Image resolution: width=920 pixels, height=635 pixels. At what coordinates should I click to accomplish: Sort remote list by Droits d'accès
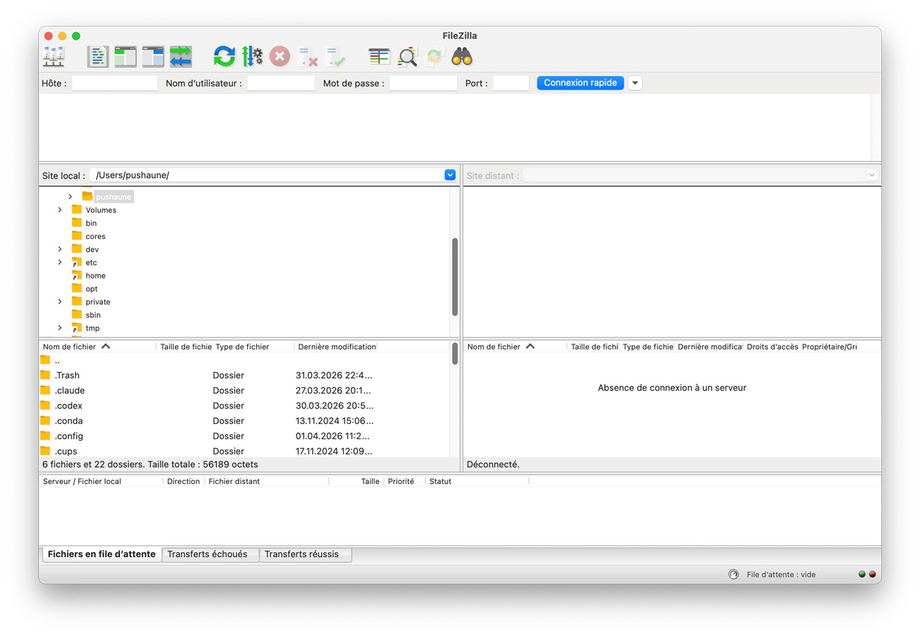click(x=772, y=347)
